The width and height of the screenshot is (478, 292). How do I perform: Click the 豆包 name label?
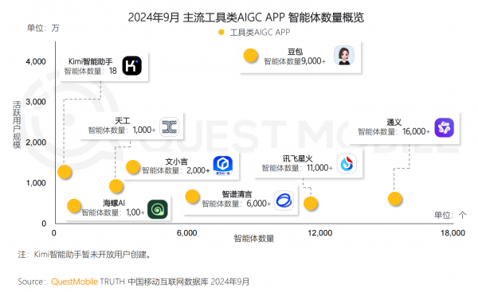coord(295,52)
